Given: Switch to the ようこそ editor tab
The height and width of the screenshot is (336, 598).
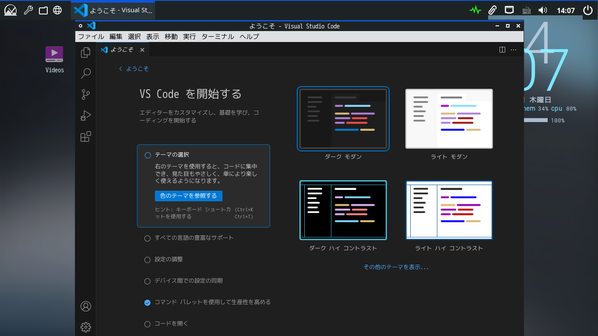Looking at the screenshot, I should point(122,50).
